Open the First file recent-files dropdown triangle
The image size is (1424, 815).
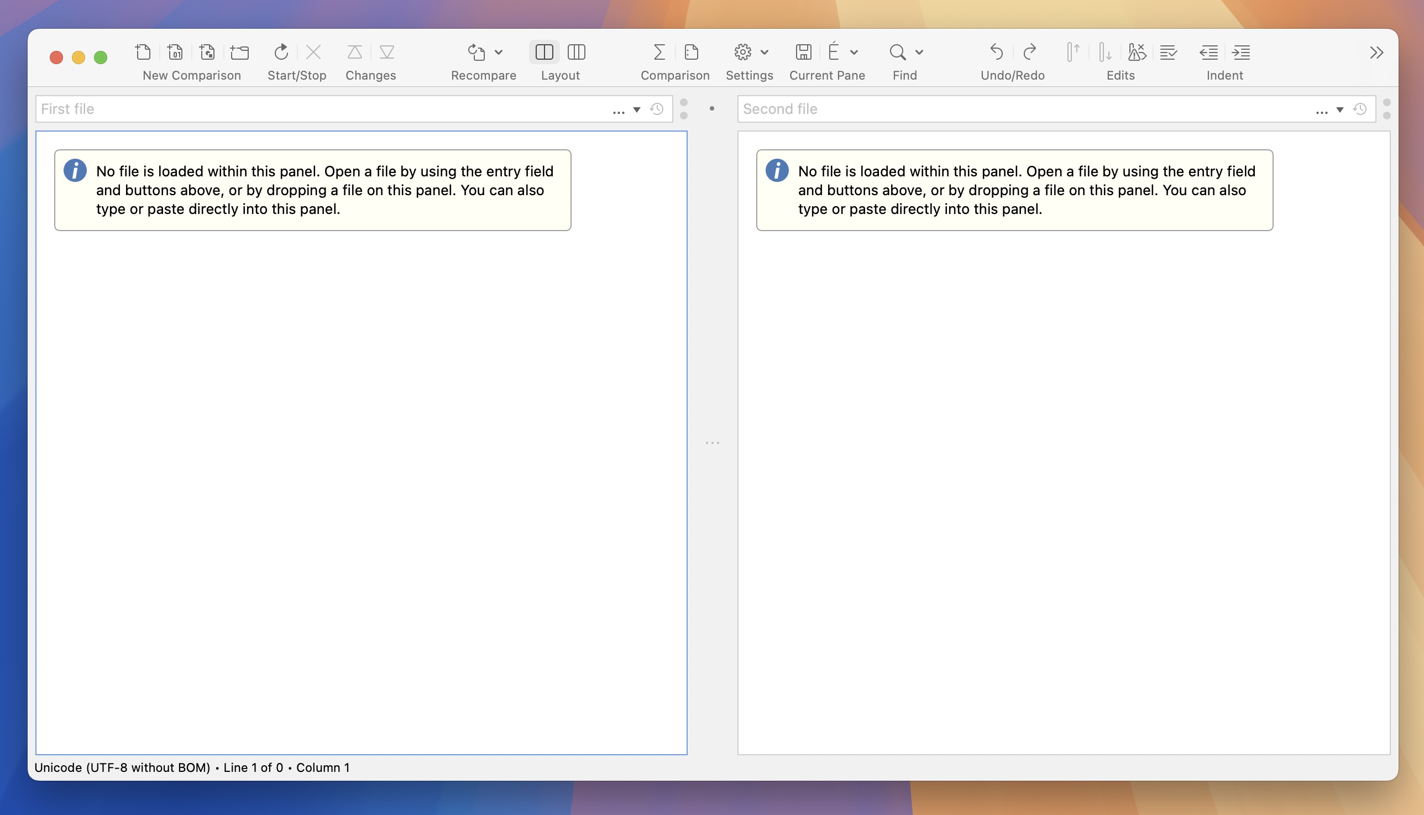pyautogui.click(x=637, y=109)
